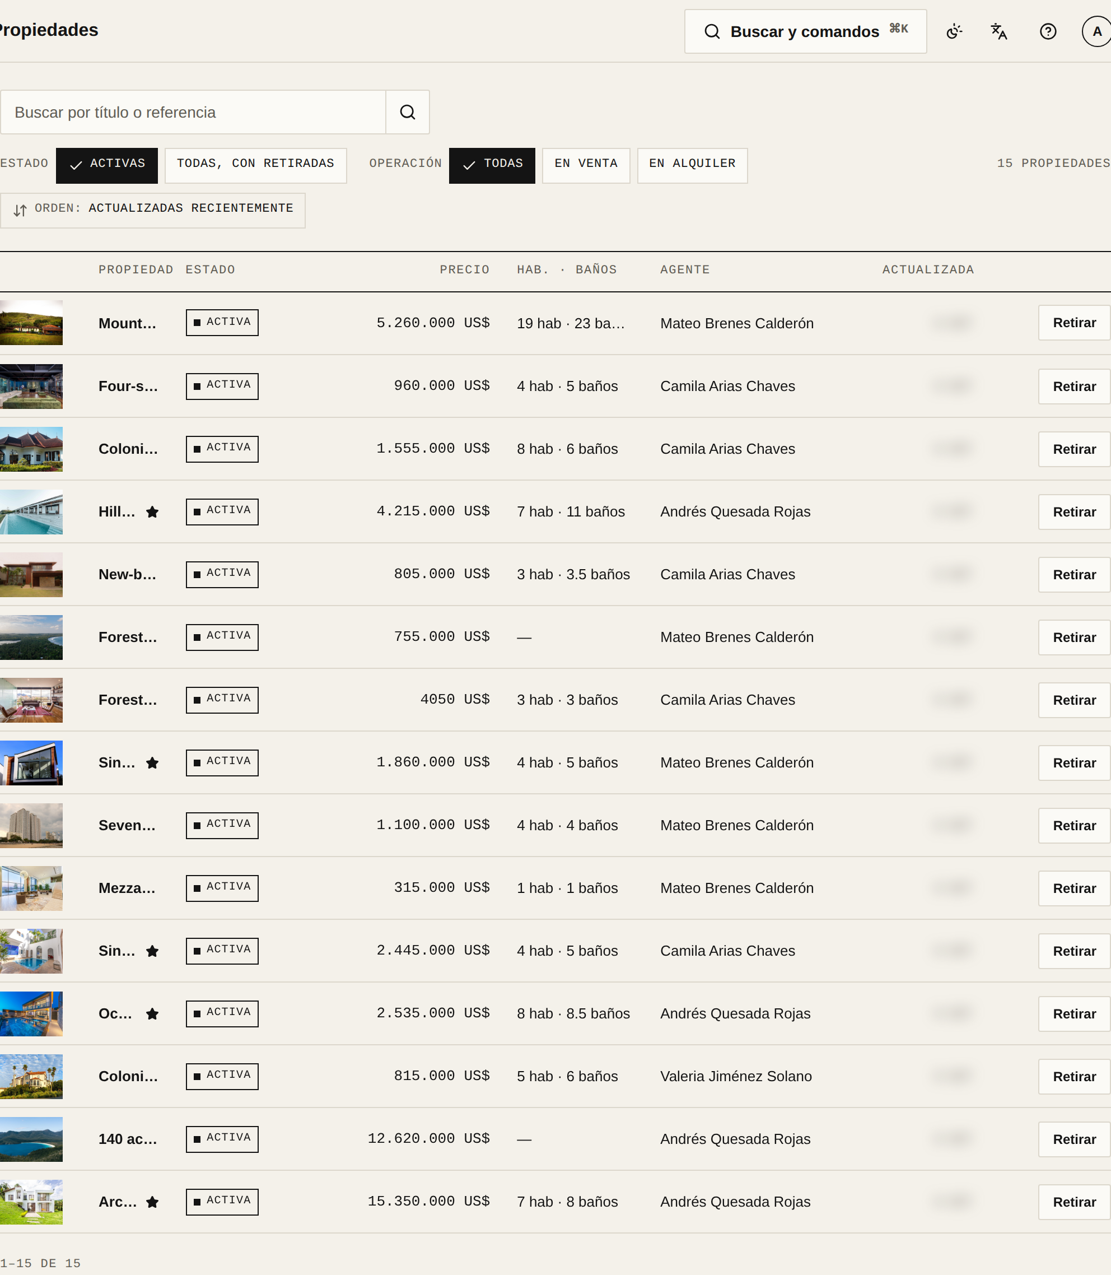
Task: Select the Activas estado filter
Action: pos(106,166)
